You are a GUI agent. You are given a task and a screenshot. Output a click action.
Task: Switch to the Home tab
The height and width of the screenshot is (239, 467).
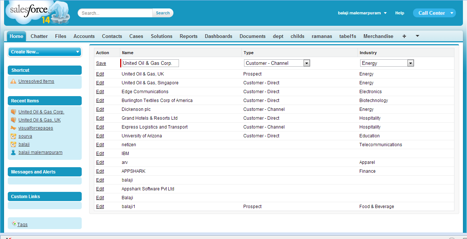tap(16, 36)
